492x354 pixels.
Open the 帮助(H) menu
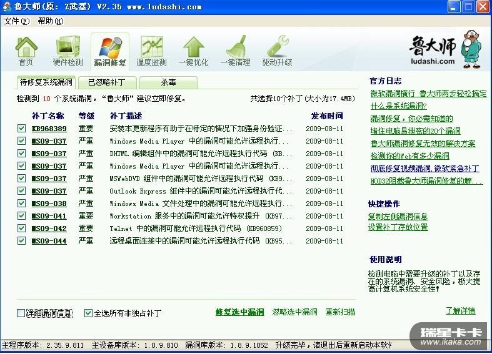51,21
